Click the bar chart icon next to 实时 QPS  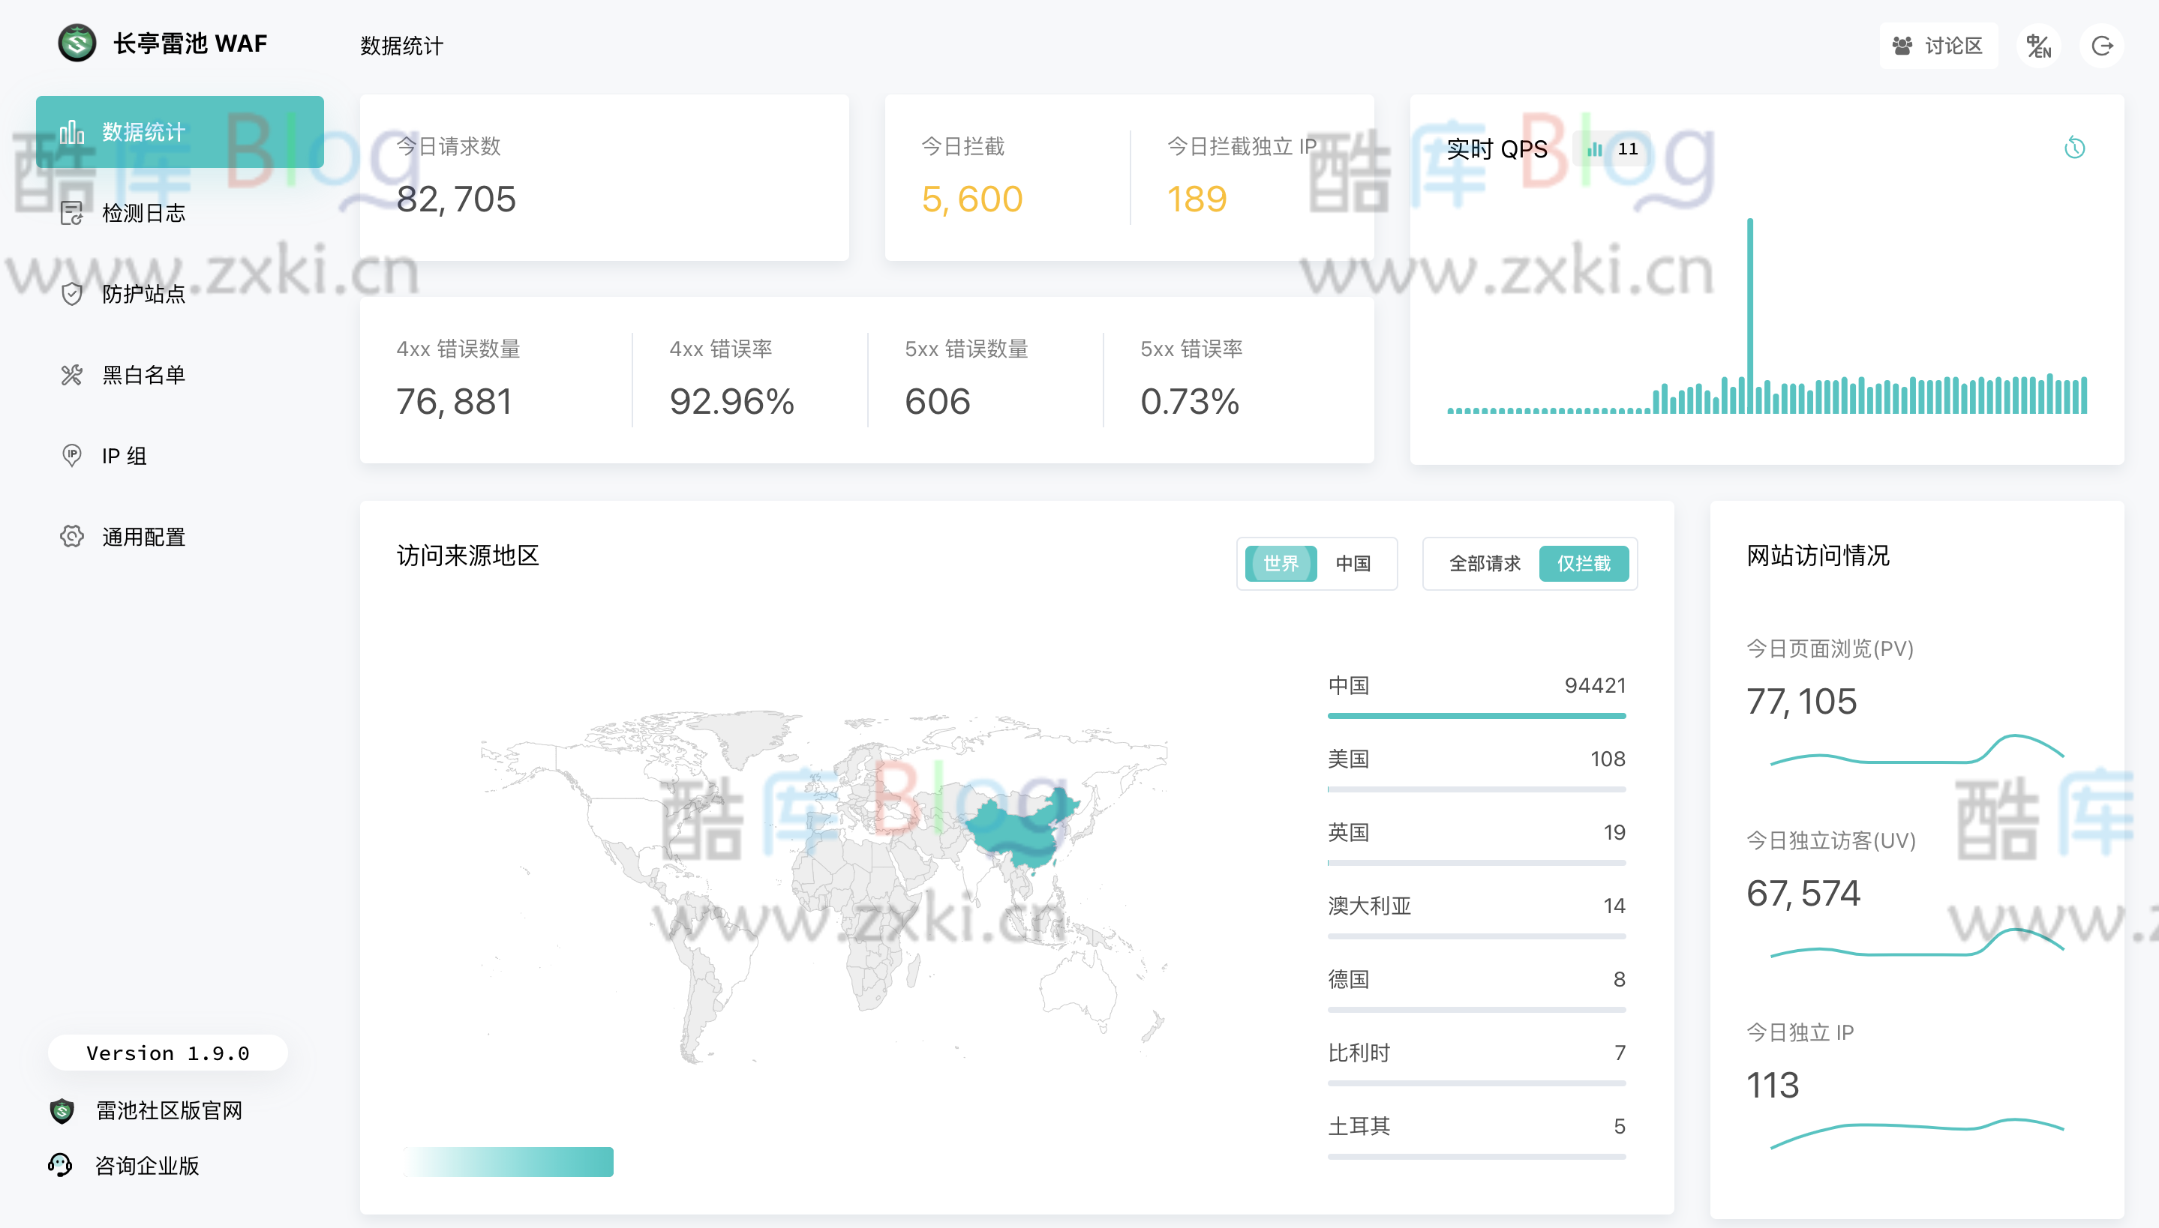pos(1595,149)
